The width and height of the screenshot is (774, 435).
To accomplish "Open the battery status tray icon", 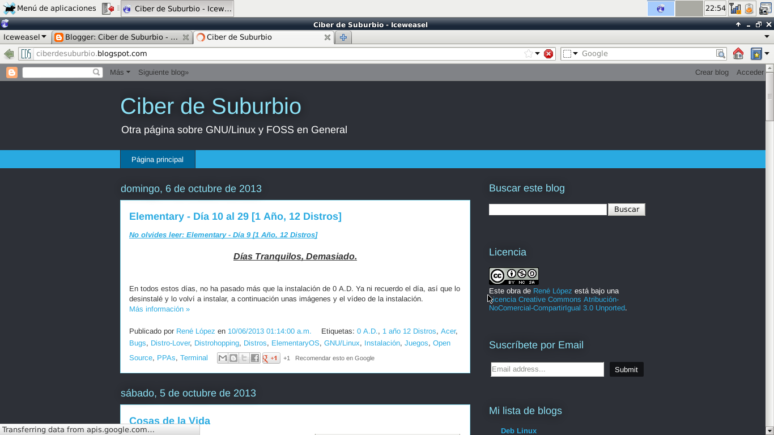I will (x=749, y=8).
